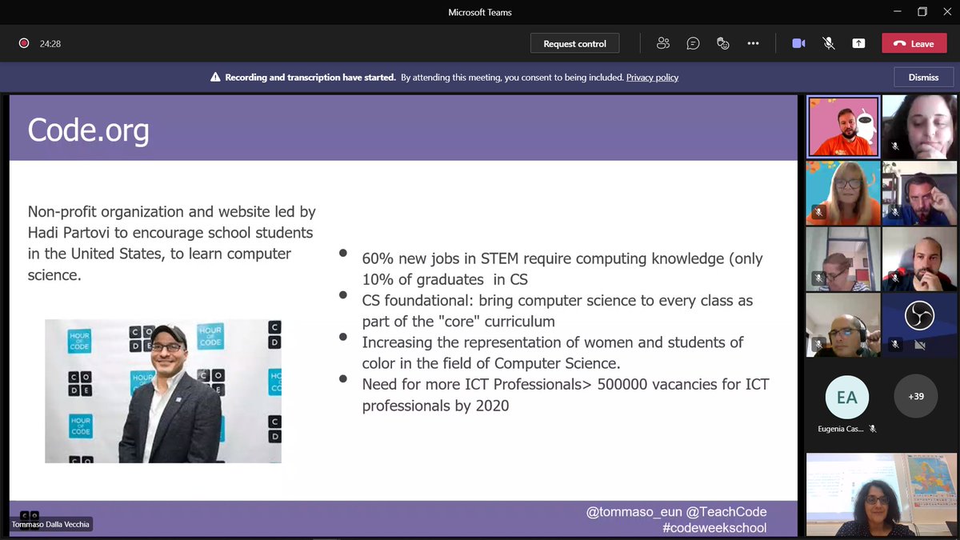
Task: Open the +39 more participants overflow
Action: point(915,397)
